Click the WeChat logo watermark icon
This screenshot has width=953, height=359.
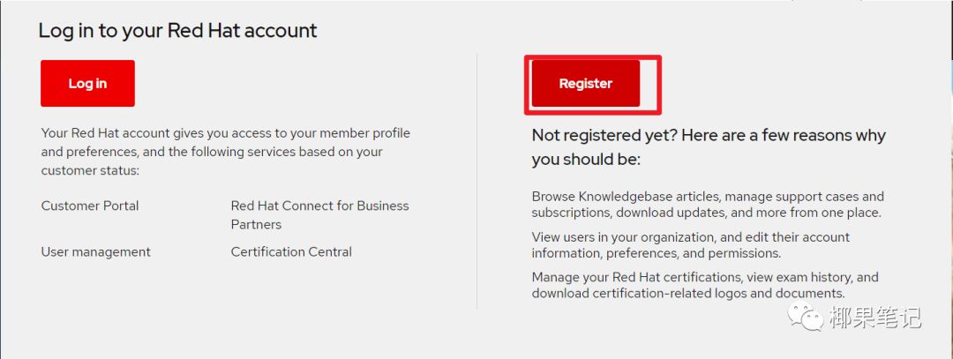pos(807,317)
